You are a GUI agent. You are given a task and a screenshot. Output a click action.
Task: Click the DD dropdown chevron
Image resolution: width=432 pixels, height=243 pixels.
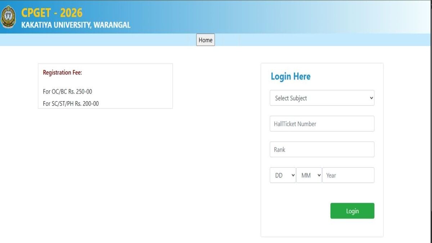click(293, 175)
